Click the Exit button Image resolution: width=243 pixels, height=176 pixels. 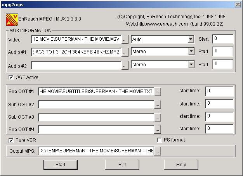click(x=122, y=165)
